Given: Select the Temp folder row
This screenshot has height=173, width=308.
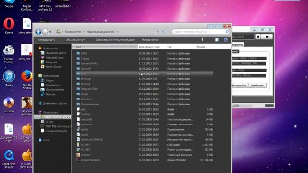Looking at the screenshot, I should (x=144, y=94).
